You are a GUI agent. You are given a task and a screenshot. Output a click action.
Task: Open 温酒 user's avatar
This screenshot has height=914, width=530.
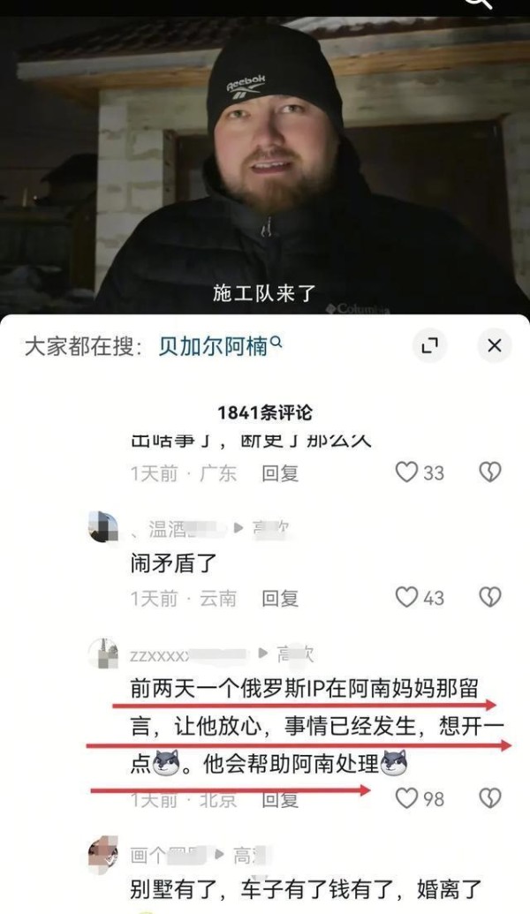coord(103,527)
